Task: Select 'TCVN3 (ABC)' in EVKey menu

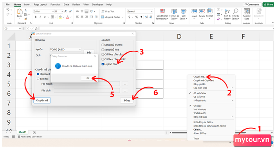Action: click(x=200, y=113)
